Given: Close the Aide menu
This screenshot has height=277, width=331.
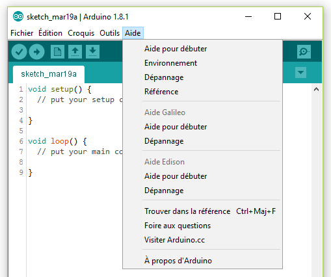Looking at the screenshot, I should pyautogui.click(x=133, y=33).
